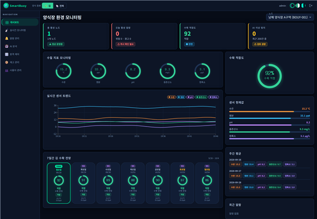Viewport: 317px width, 219px height.
Task: Click the robot icon for AI 분석
Action: point(7,46)
